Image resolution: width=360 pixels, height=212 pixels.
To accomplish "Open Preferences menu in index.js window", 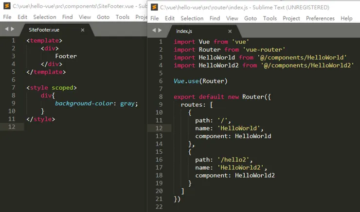I will click(320, 18).
